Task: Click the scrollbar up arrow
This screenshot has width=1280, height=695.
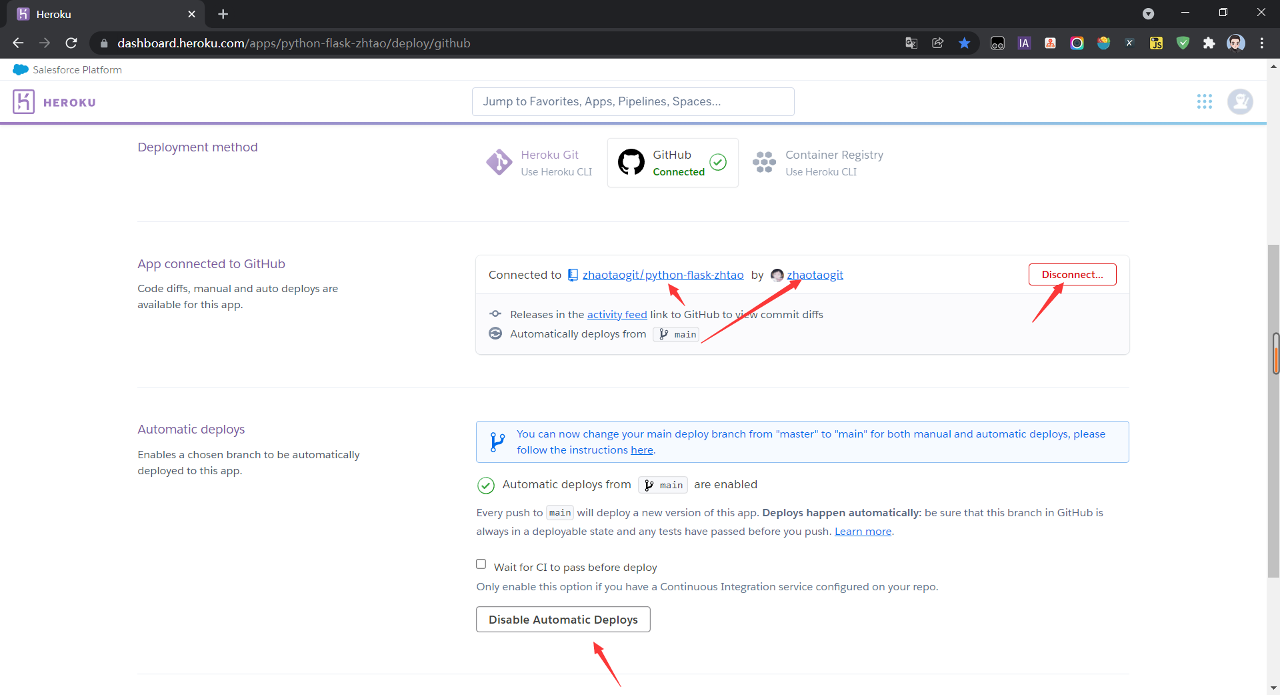Action: (x=1274, y=66)
